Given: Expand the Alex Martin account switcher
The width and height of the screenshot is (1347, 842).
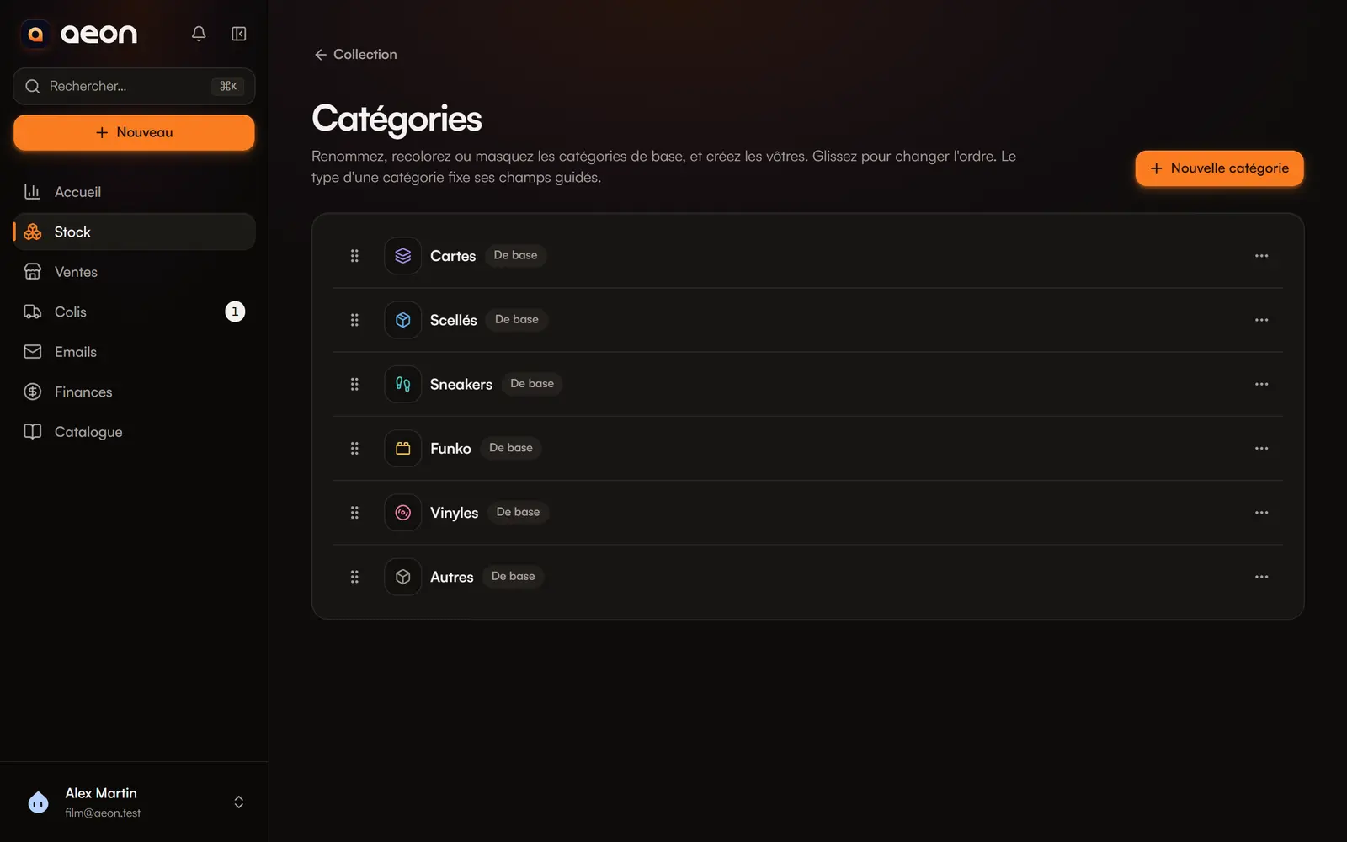Looking at the screenshot, I should tap(239, 802).
